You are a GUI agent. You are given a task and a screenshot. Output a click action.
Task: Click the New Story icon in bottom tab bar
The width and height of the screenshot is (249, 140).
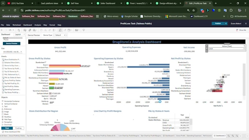tap(237, 136)
